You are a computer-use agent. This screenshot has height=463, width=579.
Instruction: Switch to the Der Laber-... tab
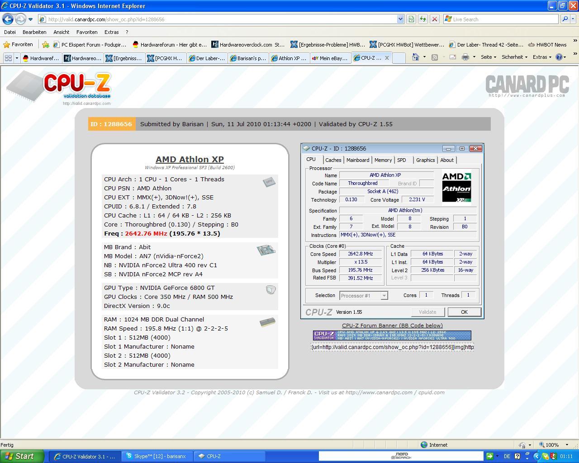(207, 58)
